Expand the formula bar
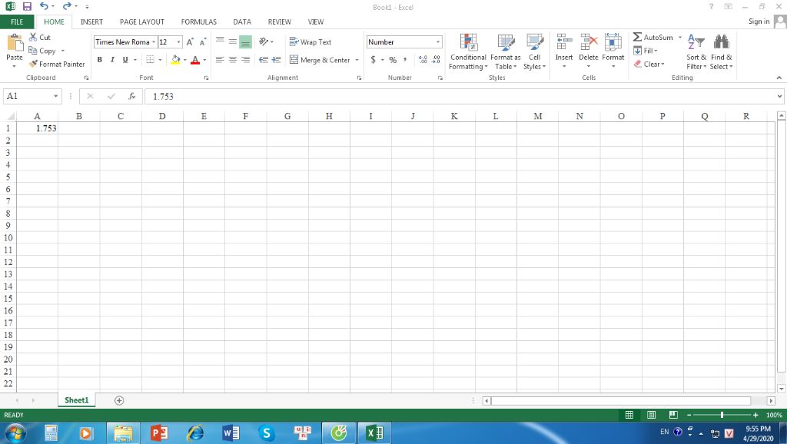This screenshot has height=444, width=787. click(779, 96)
